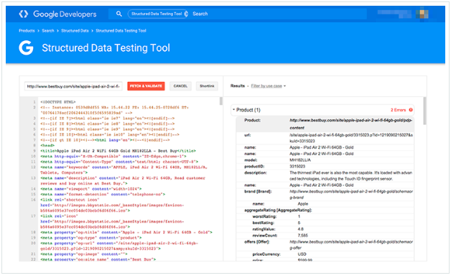Image resolution: width=451 pixels, height=278 pixels.
Task: Click the Shortlink button
Action: coord(207,86)
